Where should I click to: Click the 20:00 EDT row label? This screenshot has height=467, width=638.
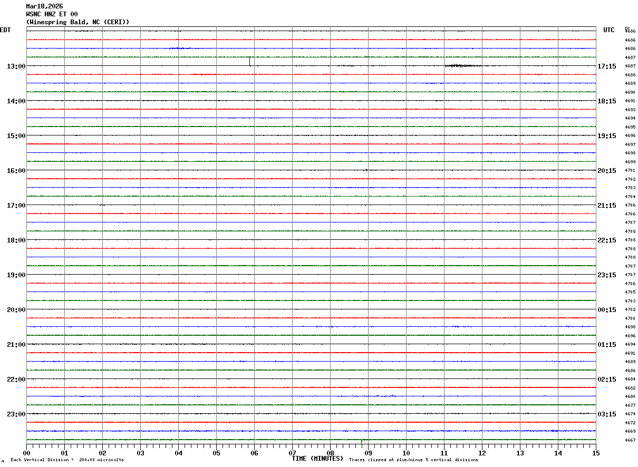16,310
